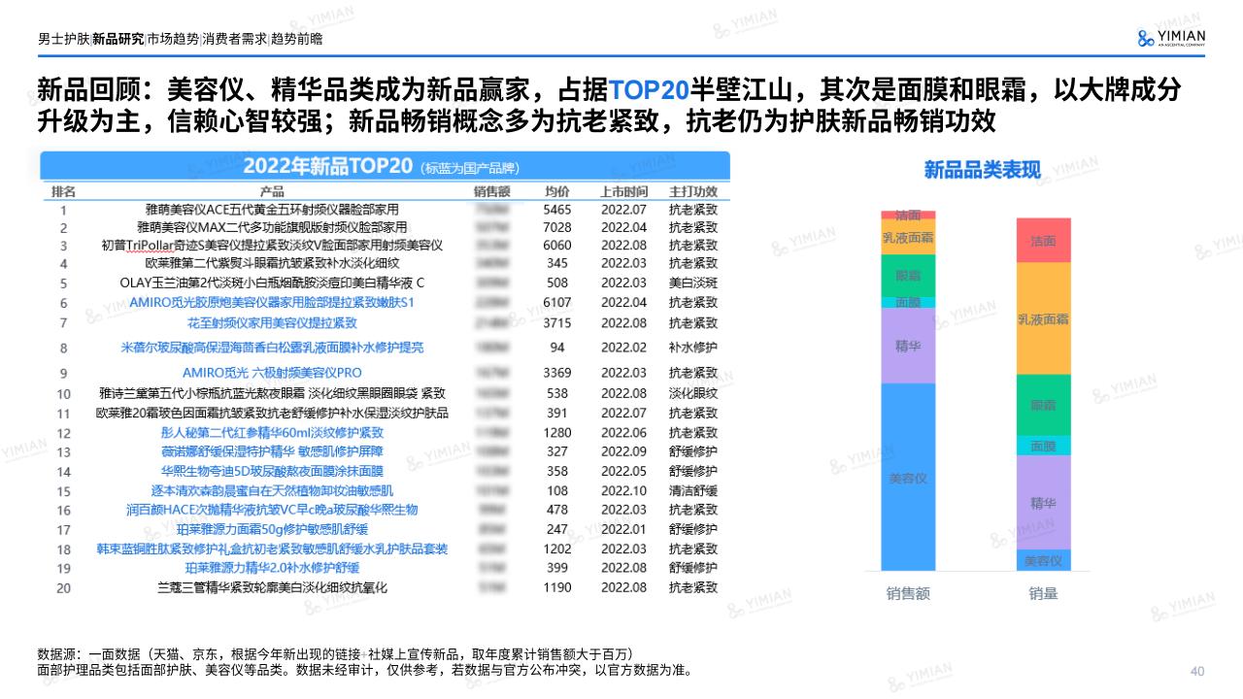The image size is (1243, 699).
Task: Click the orange 乳液面霜 segment in 销量 bar
Action: point(1043,318)
